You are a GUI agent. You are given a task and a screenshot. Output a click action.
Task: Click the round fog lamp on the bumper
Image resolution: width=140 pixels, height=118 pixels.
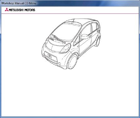pyautogui.click(x=59, y=64)
